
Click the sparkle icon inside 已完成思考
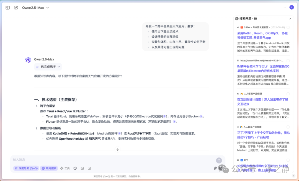point(37,67)
